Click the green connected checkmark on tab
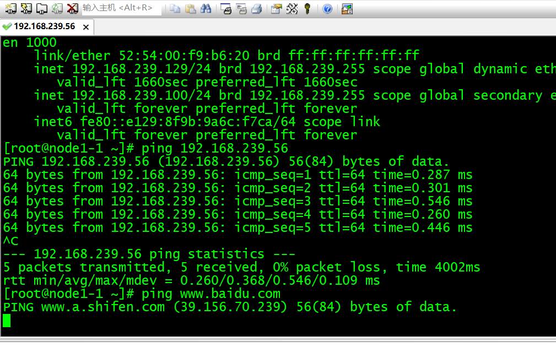Screen dimensions: 556x358 tap(7, 26)
